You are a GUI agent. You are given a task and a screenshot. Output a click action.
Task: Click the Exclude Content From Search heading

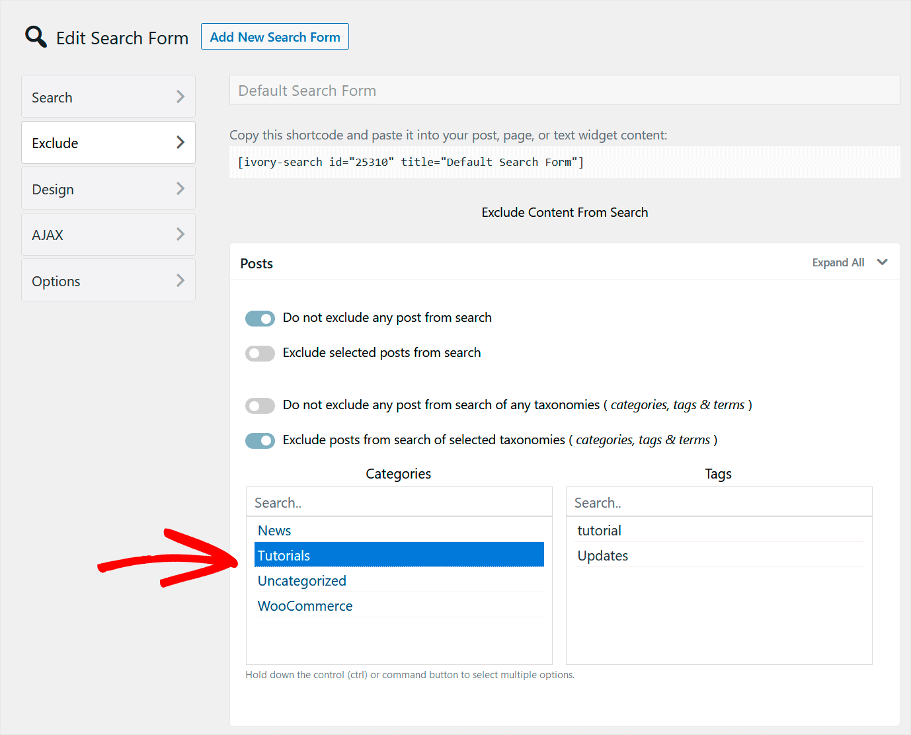[565, 212]
